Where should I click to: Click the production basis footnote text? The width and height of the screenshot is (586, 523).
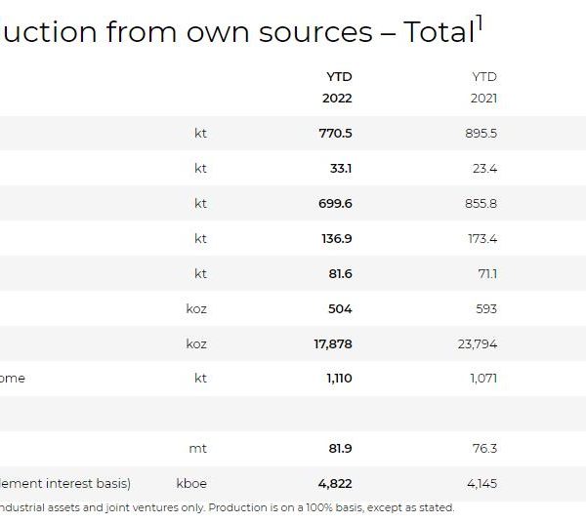[x=227, y=508]
